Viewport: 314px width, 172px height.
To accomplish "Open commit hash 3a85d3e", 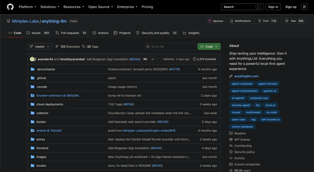I will tap(168, 59).
